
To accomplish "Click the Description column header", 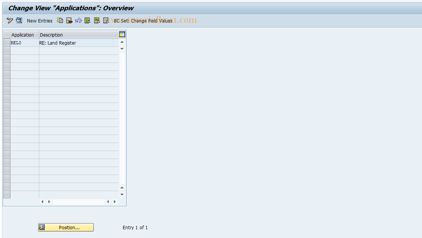I will [x=79, y=35].
